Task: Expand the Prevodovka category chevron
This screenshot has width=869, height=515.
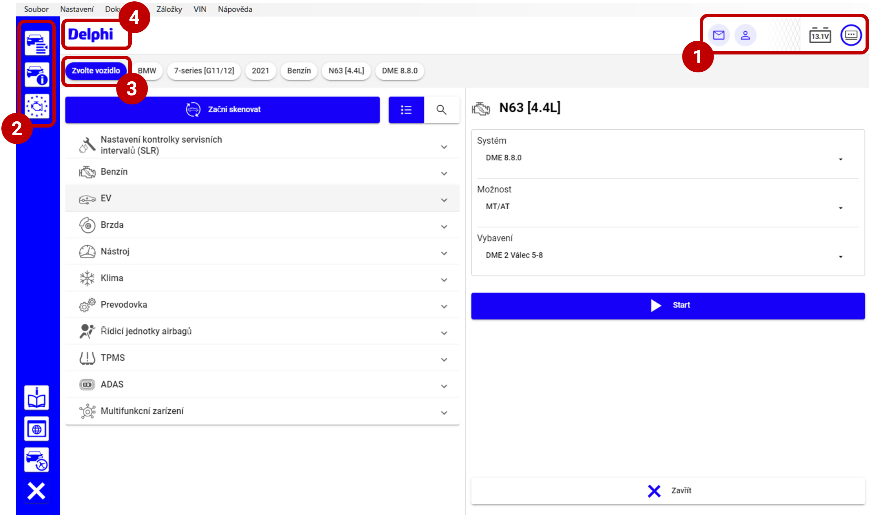Action: (444, 306)
